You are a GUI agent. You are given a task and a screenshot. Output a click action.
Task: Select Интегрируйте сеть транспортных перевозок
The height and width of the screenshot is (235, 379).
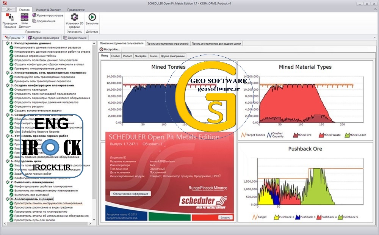click(x=45, y=77)
